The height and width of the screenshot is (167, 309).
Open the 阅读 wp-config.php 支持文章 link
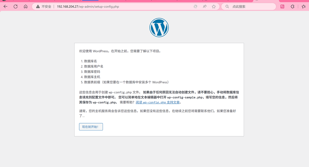pyautogui.click(x=158, y=102)
